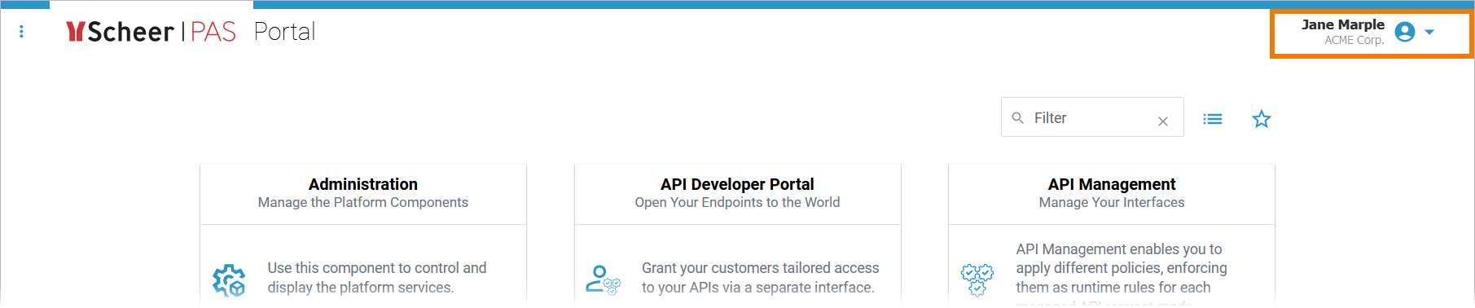This screenshot has height=308, width=1475.
Task: Toggle favorites star filter
Action: (x=1262, y=119)
